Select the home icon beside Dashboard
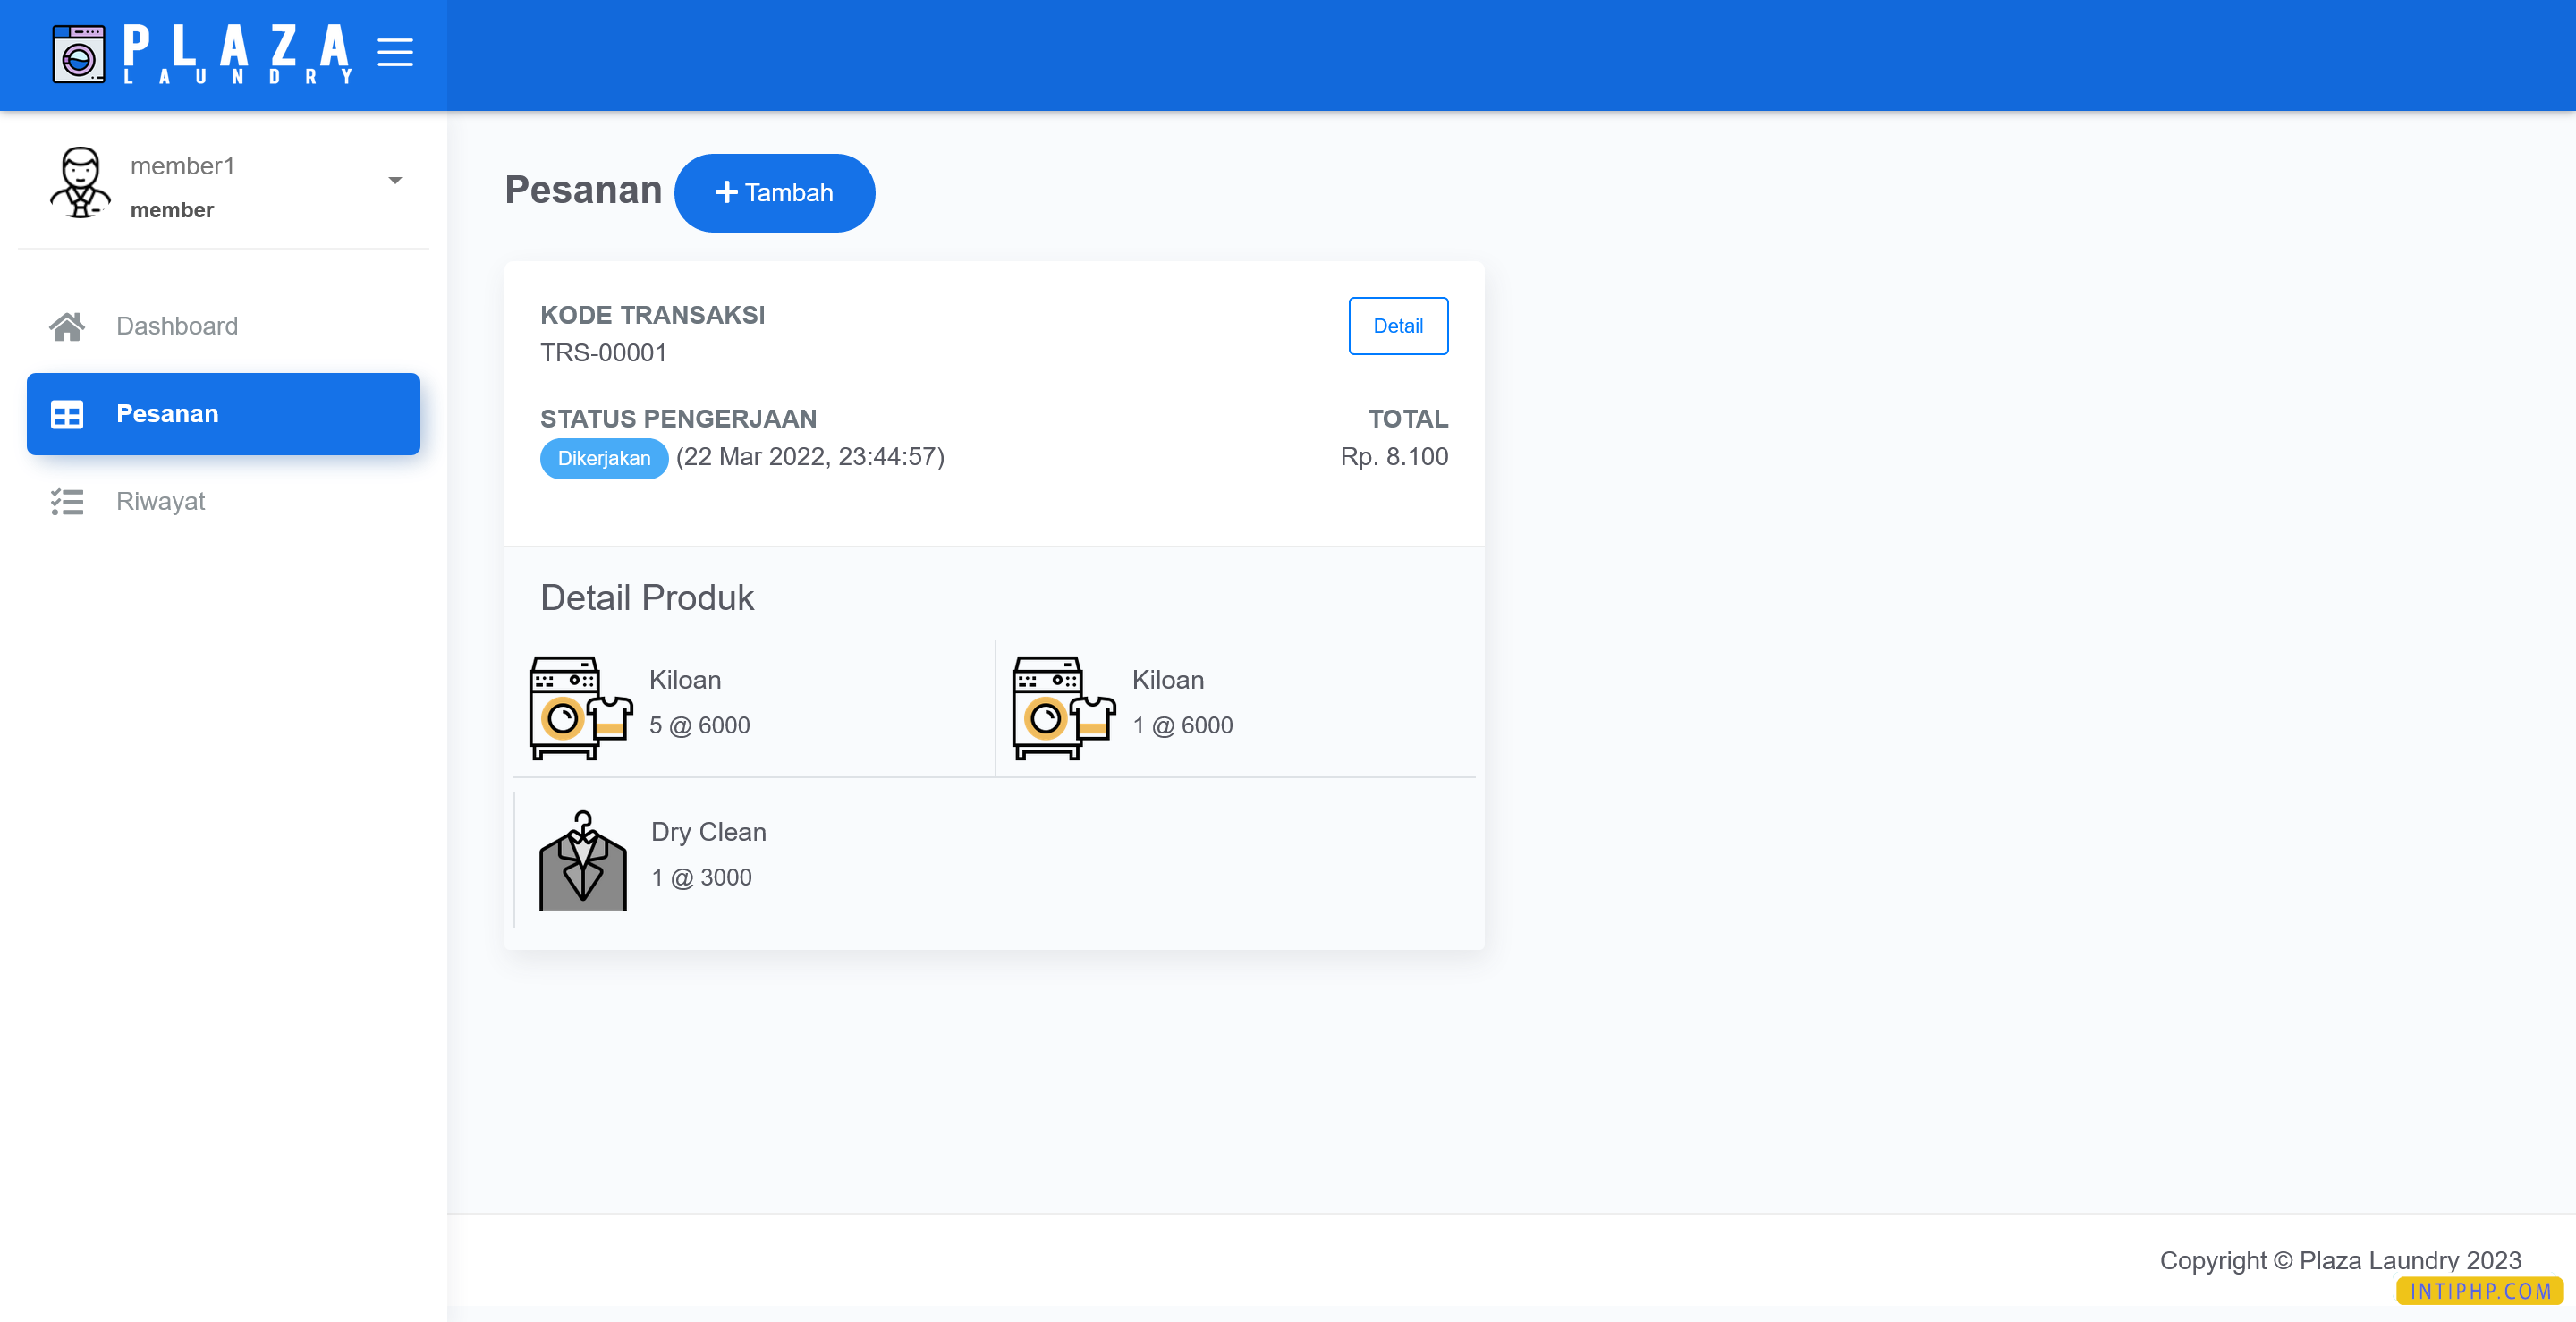Image resolution: width=2576 pixels, height=1322 pixels. (x=67, y=326)
